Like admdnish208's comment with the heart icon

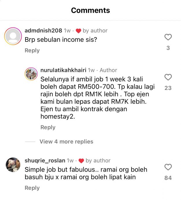point(168,37)
